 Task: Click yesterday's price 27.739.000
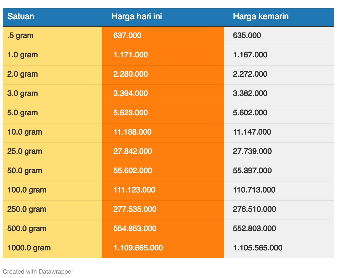252,151
